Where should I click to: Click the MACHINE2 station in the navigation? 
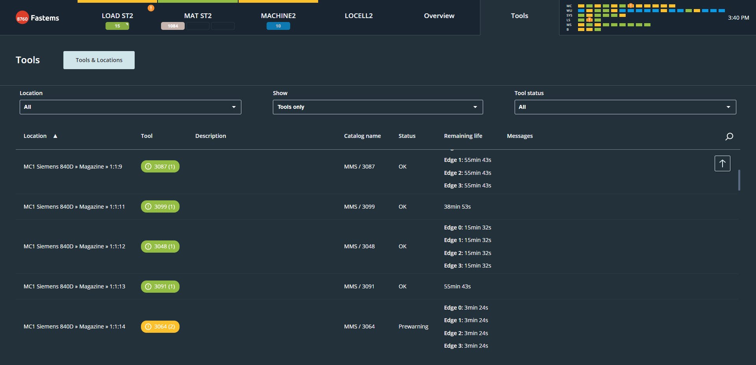(x=278, y=16)
